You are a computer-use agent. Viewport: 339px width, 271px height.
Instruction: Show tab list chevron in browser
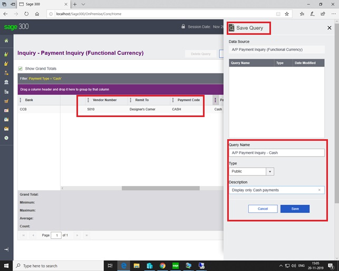[x=83, y=4]
